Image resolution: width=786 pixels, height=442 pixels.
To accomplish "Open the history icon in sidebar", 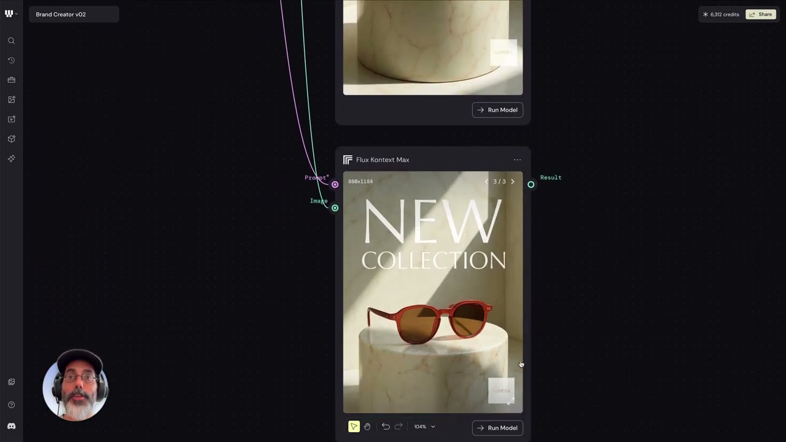I will tap(11, 60).
